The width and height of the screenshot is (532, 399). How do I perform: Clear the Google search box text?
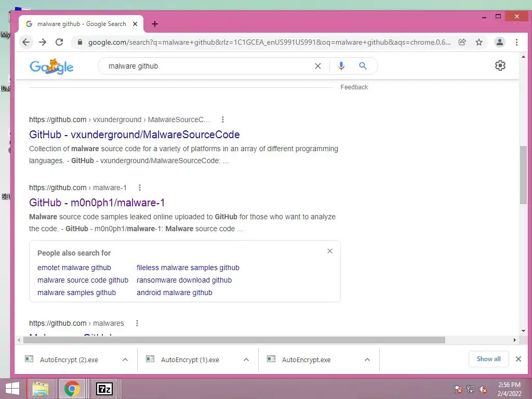(317, 66)
